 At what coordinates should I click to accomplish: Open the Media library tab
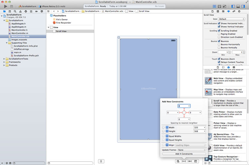234,67
